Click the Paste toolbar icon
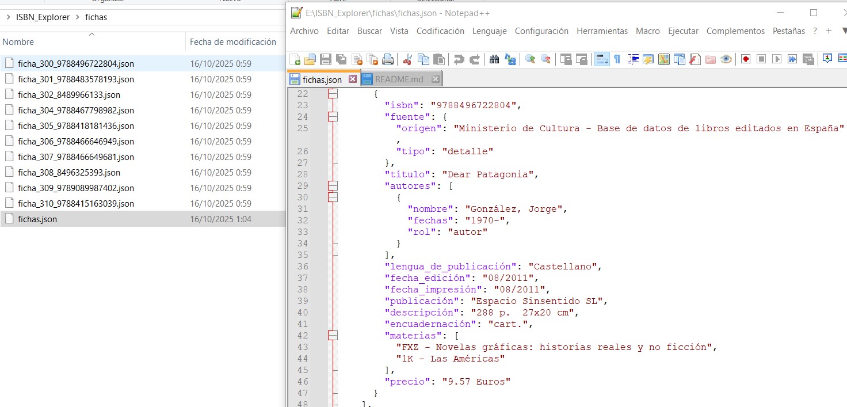Viewport: 847px width, 407px height. click(x=439, y=59)
